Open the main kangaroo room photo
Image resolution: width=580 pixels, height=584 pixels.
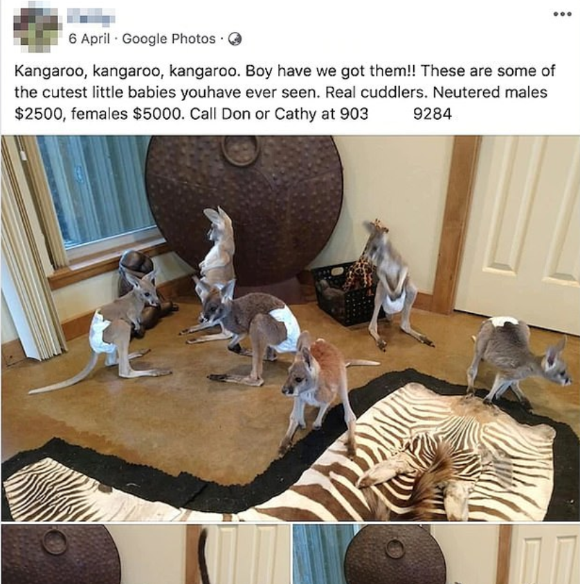290,328
